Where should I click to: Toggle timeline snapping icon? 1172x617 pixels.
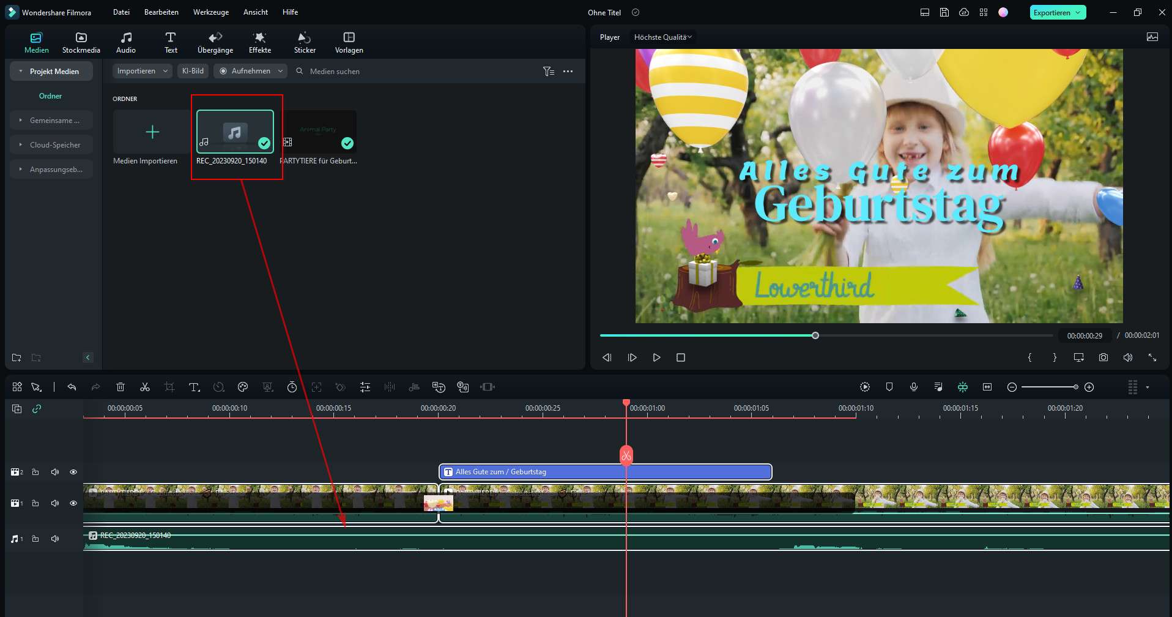963,387
